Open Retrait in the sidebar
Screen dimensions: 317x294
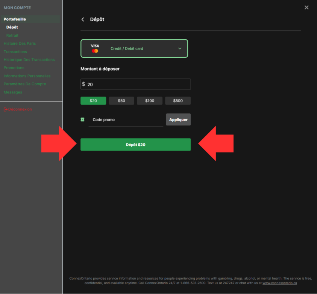click(x=12, y=35)
